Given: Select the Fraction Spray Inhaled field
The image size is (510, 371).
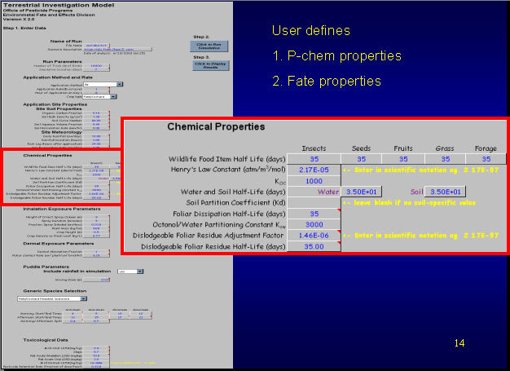Looking at the screenshot, I should (96, 224).
